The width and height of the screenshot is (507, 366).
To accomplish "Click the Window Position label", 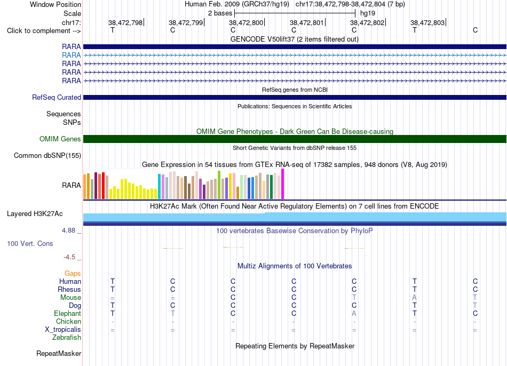I will point(56,4).
